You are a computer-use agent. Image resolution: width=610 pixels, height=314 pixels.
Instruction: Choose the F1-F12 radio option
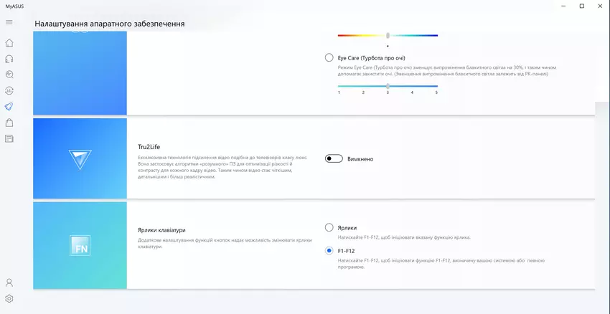coord(329,251)
